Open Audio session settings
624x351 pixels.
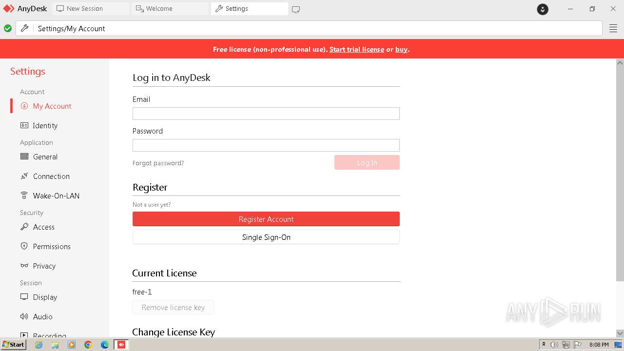point(42,316)
